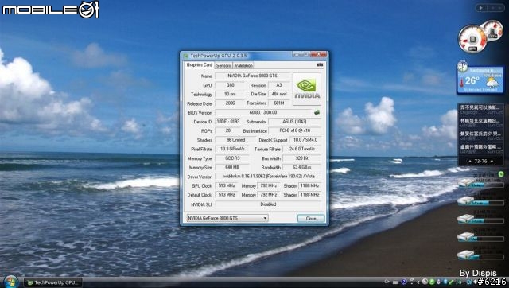Image resolution: width=509 pixels, height=288 pixels.
Task: Click the first drive meter gadget icon
Action: 466,183
